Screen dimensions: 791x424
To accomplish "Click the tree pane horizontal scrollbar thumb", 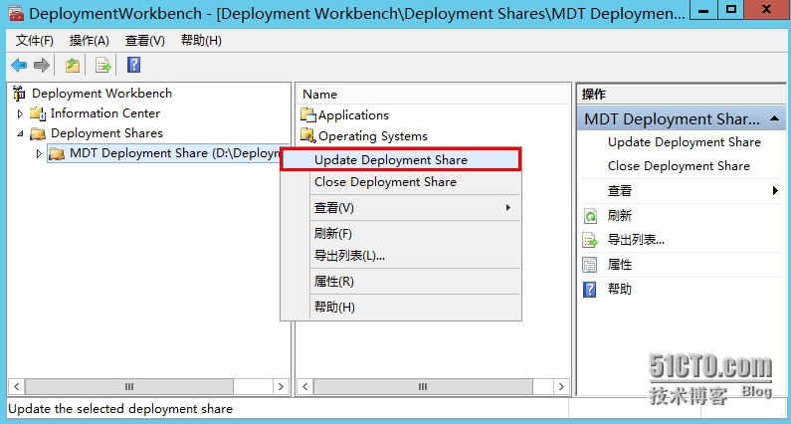I will pos(129,387).
